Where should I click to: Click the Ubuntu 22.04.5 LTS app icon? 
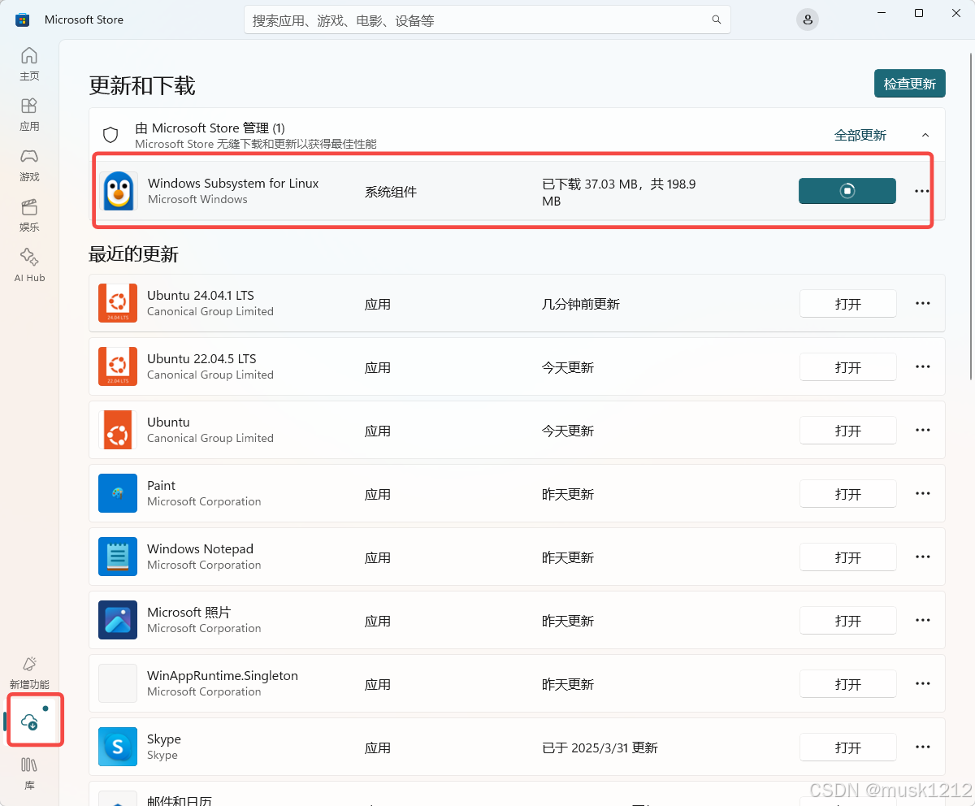pos(118,366)
